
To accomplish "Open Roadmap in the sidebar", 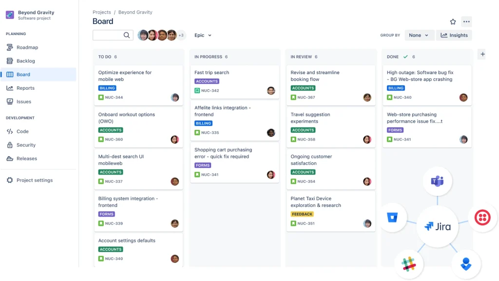I will [27, 47].
